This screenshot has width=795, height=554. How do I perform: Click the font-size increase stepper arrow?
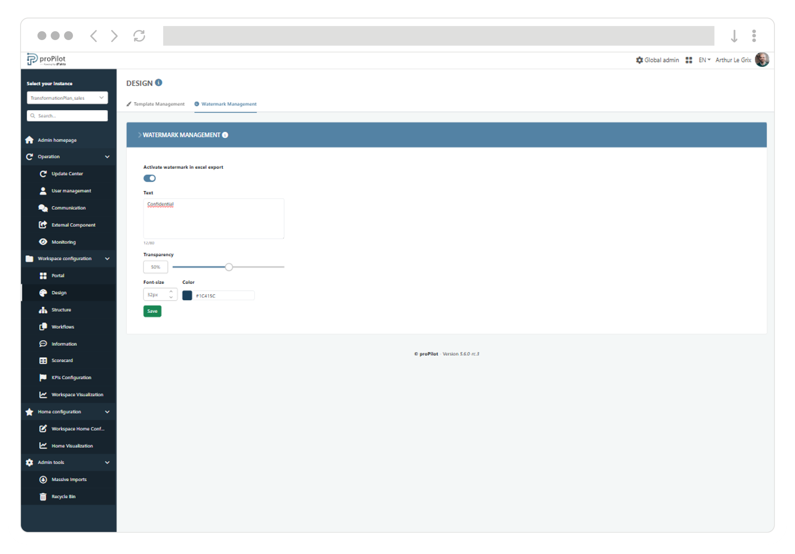[x=171, y=292]
